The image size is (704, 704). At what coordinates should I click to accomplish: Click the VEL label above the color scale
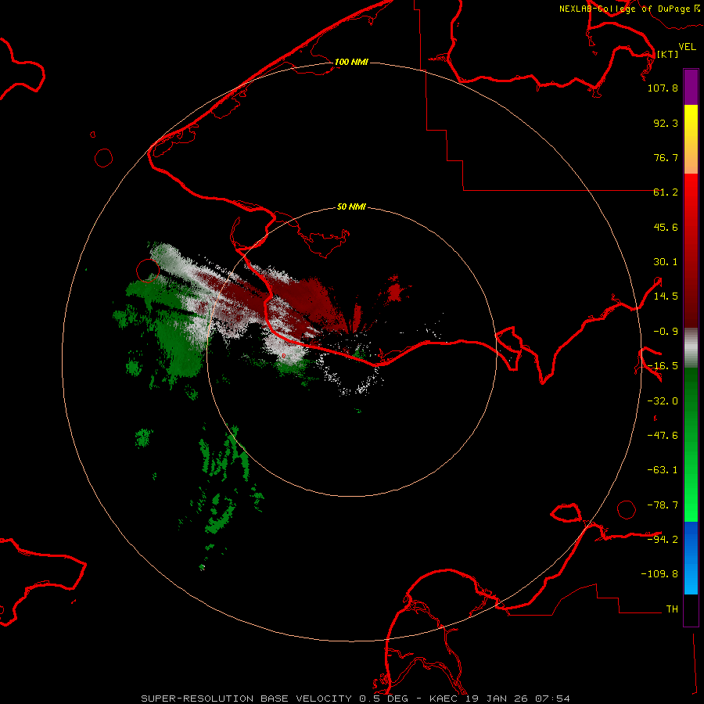tap(687, 47)
